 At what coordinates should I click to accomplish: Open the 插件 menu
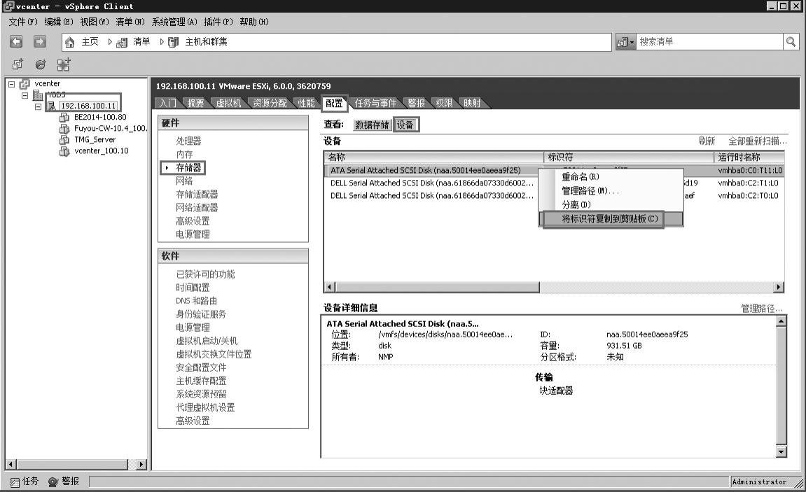pyautogui.click(x=218, y=22)
